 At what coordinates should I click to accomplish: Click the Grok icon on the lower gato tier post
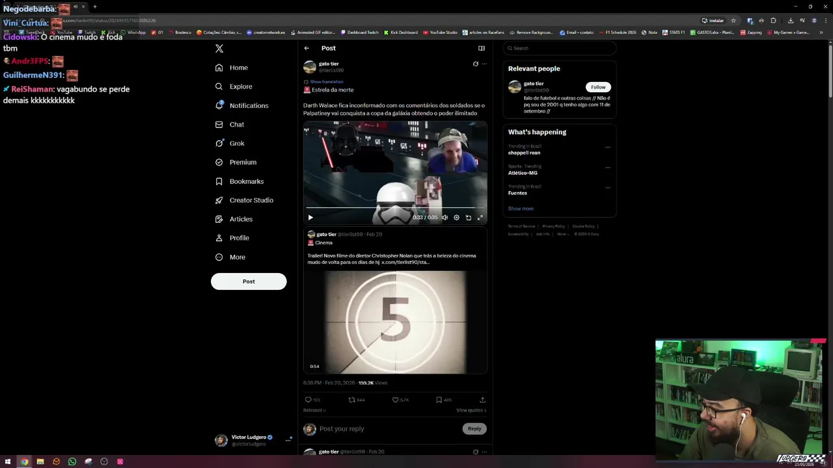476,452
